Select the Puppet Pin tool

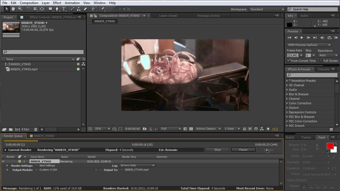click(x=103, y=9)
